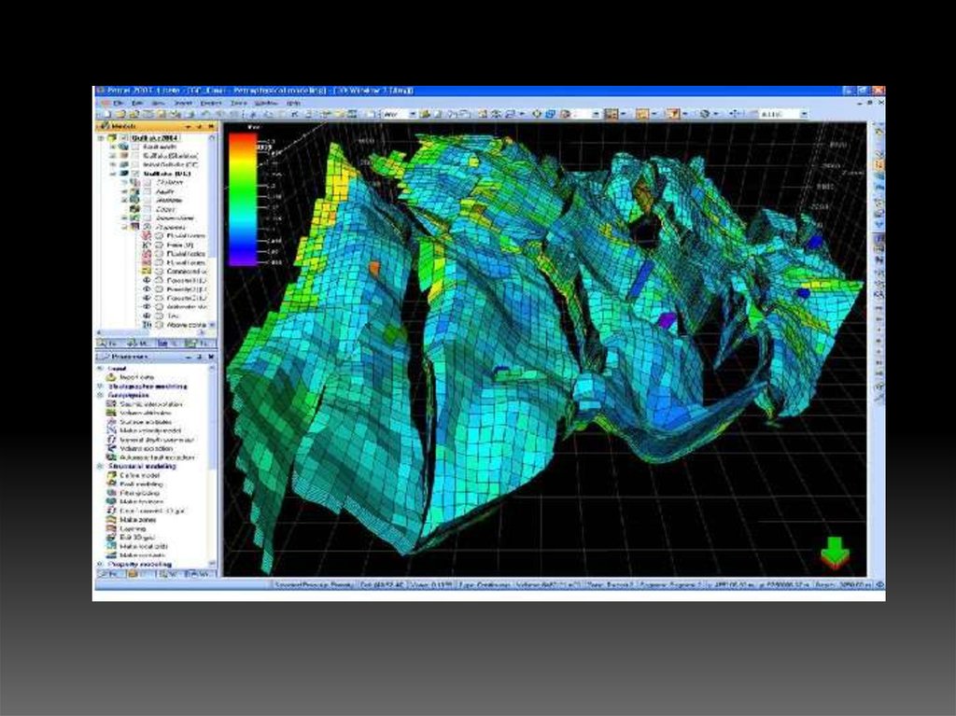Open the rightmost toolbar combo box dropdown
Image resolution: width=956 pixels, height=716 pixels.
click(x=804, y=114)
